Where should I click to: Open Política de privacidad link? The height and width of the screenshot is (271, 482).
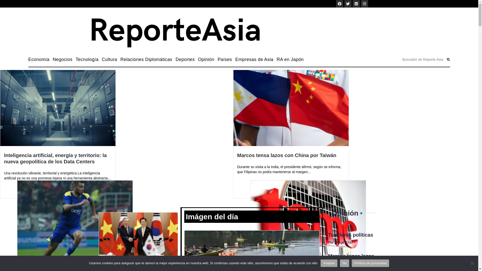click(370, 263)
